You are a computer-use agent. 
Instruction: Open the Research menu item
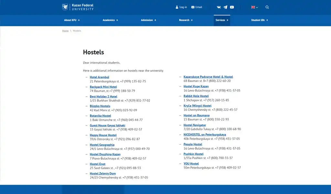pyautogui.click(x=186, y=20)
